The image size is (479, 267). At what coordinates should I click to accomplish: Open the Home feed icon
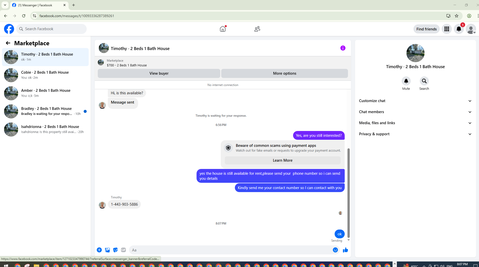coord(223,29)
